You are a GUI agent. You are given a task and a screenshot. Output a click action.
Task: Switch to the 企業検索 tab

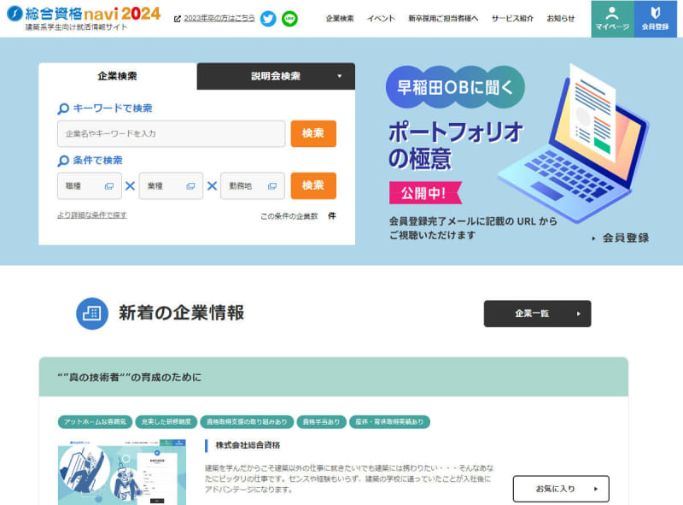click(118, 76)
